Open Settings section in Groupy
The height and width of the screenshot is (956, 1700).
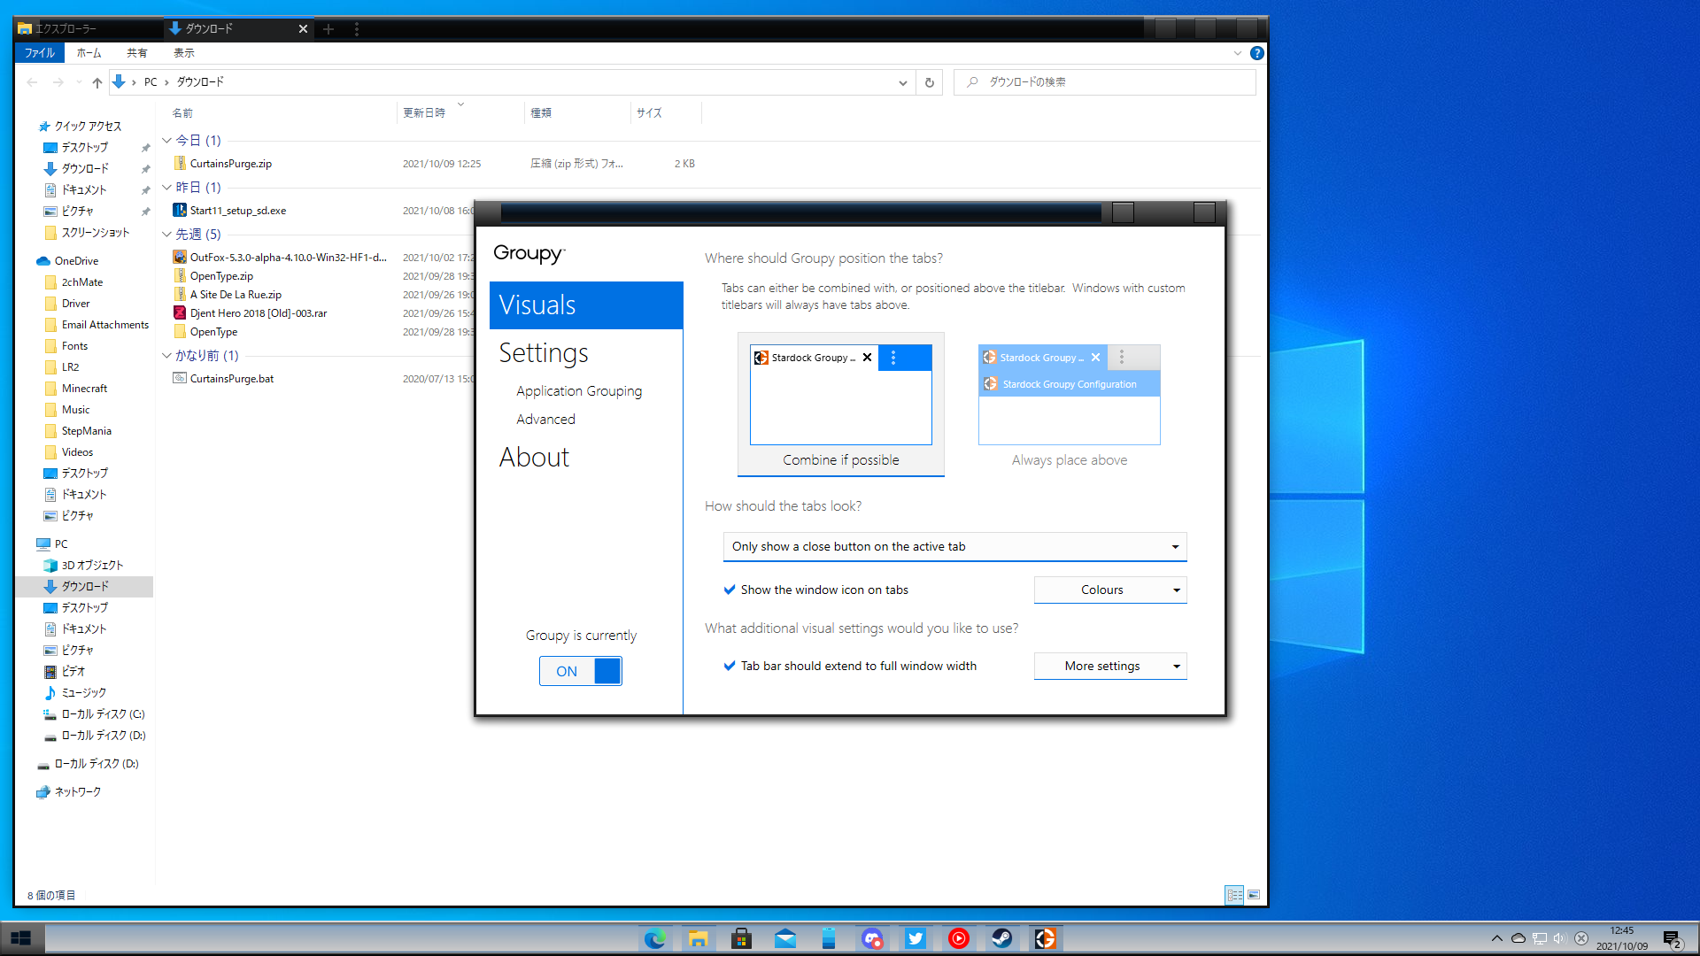point(544,353)
